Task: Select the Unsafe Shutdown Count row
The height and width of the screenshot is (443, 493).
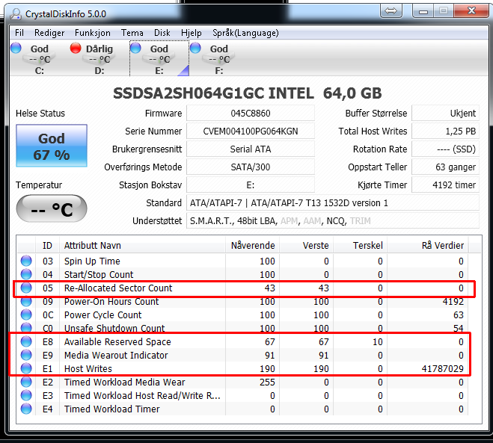Action: pyautogui.click(x=242, y=328)
